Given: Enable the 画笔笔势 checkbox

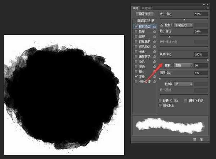Looking at the screenshot, I should tap(136, 56).
